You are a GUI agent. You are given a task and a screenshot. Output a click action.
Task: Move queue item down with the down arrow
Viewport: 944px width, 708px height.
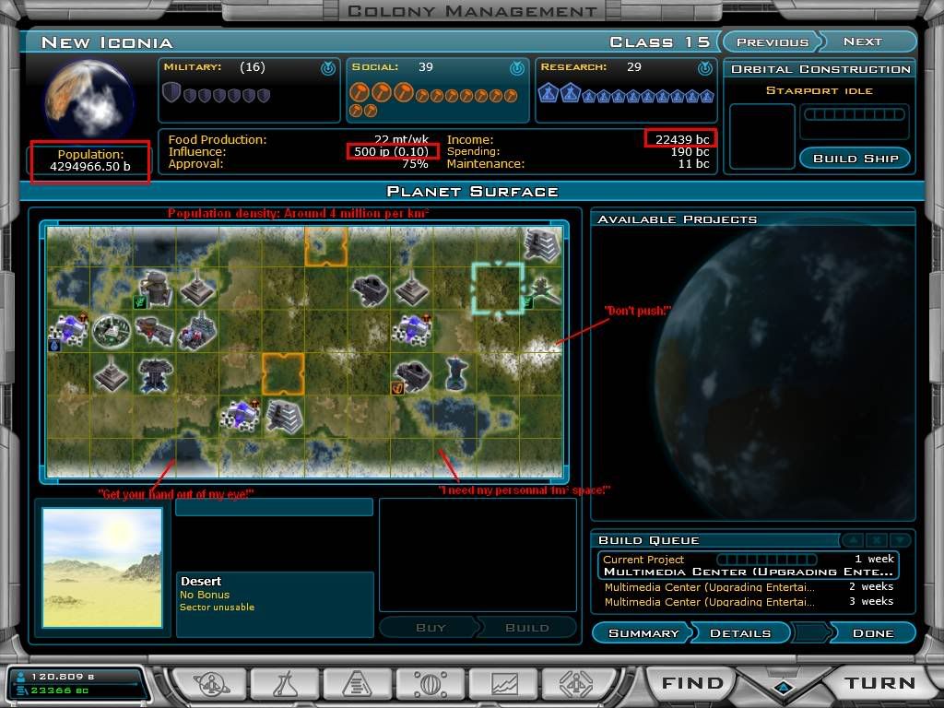[x=900, y=540]
